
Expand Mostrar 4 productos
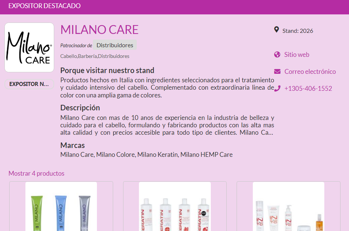tap(36, 173)
